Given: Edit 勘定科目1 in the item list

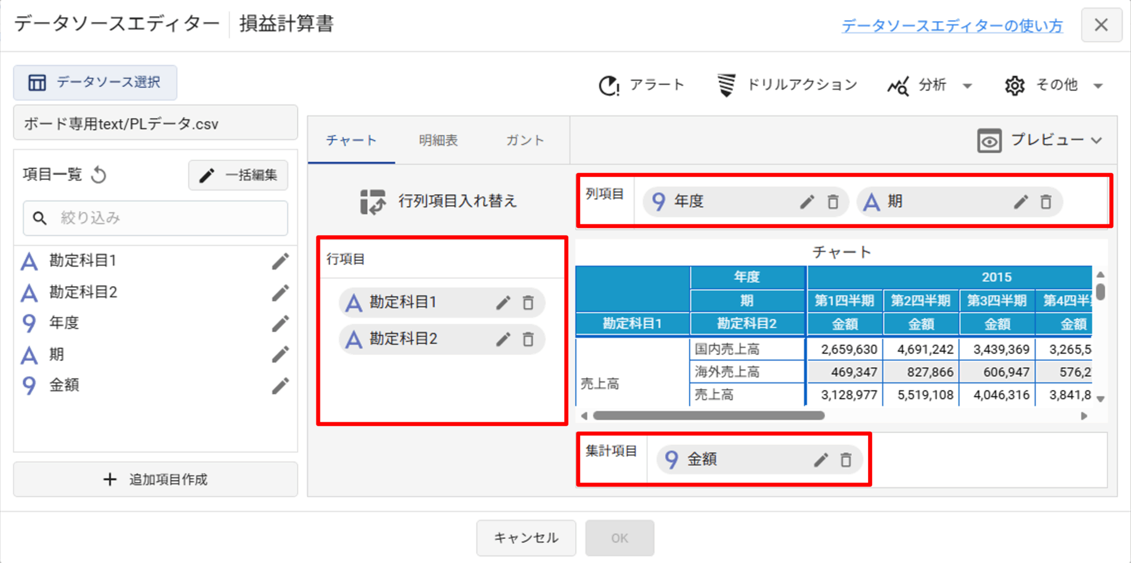Looking at the screenshot, I should pyautogui.click(x=280, y=262).
